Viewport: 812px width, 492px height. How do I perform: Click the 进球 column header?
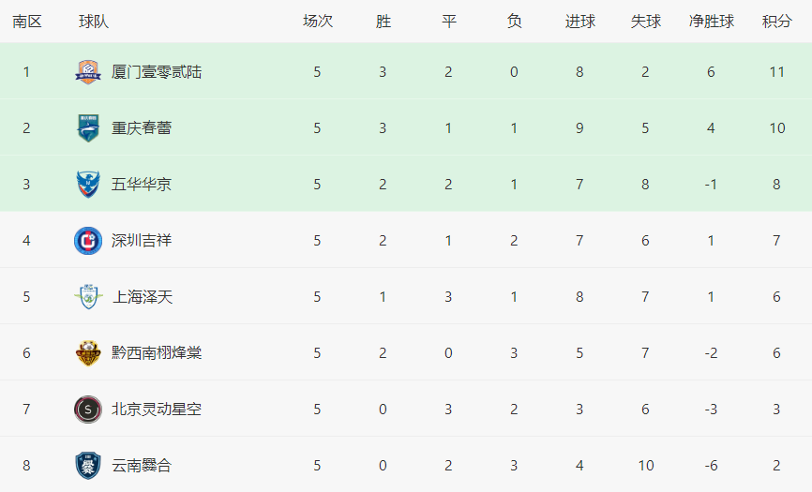pyautogui.click(x=579, y=22)
